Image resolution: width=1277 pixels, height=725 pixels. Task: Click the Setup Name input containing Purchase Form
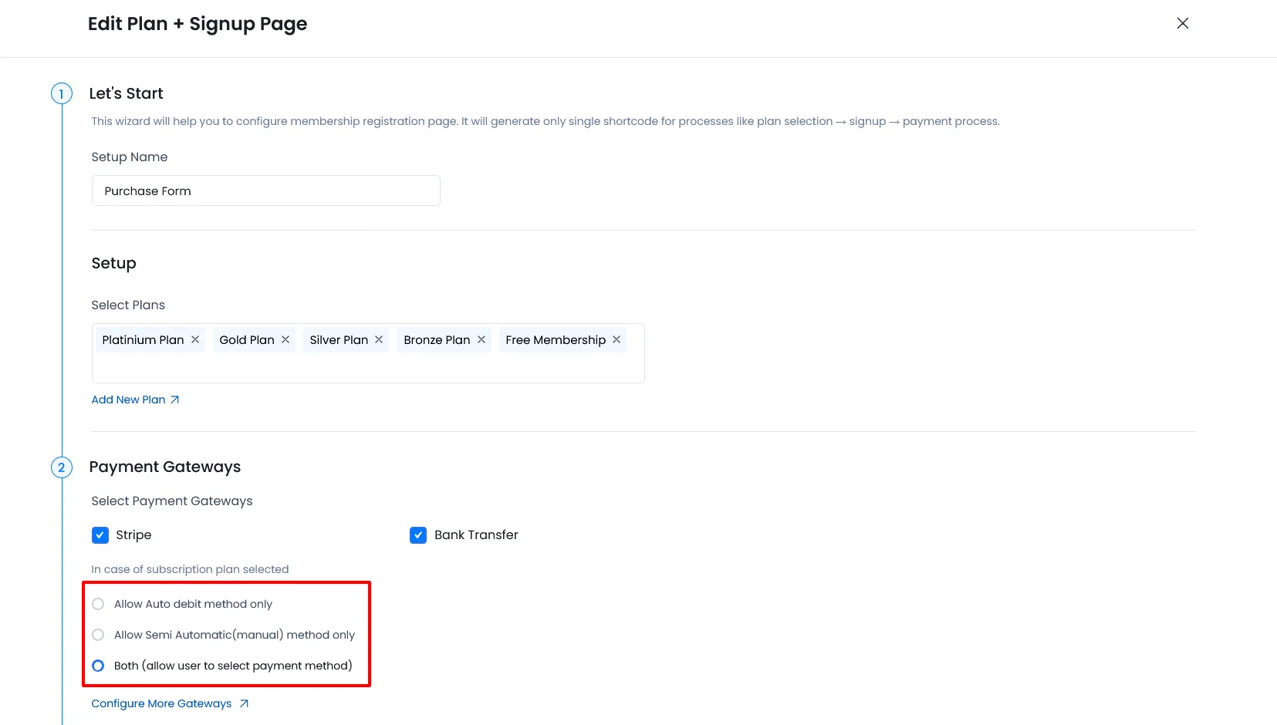tap(265, 191)
